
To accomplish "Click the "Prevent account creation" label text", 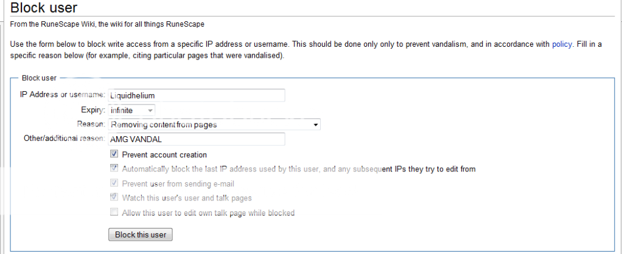I will coord(164,155).
